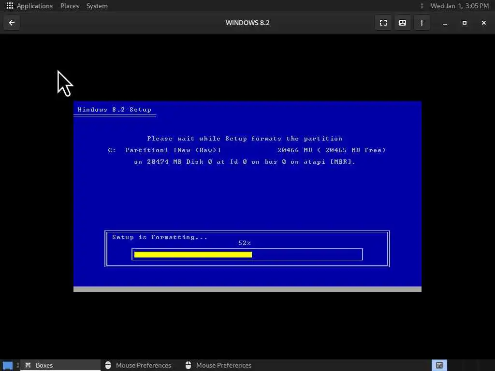The height and width of the screenshot is (371, 495).
Task: Go back using the Boxes arrow button
Action: point(12,23)
